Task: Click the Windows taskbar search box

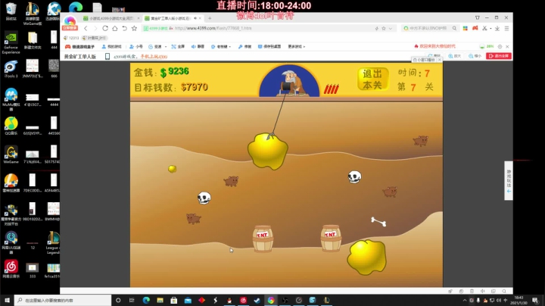Action: pos(63,300)
